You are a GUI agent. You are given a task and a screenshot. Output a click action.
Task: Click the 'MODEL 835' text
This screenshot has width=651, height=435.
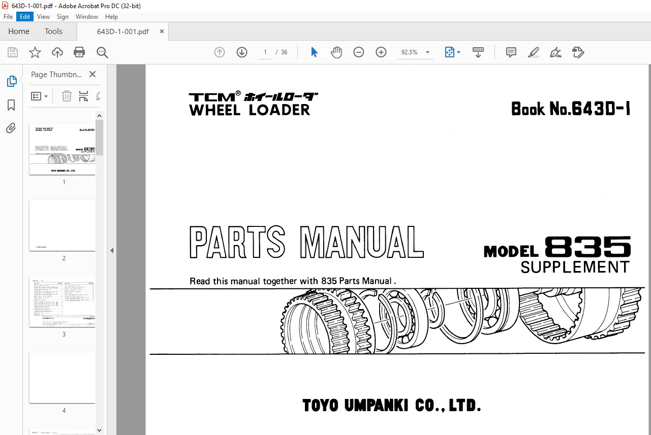point(557,247)
